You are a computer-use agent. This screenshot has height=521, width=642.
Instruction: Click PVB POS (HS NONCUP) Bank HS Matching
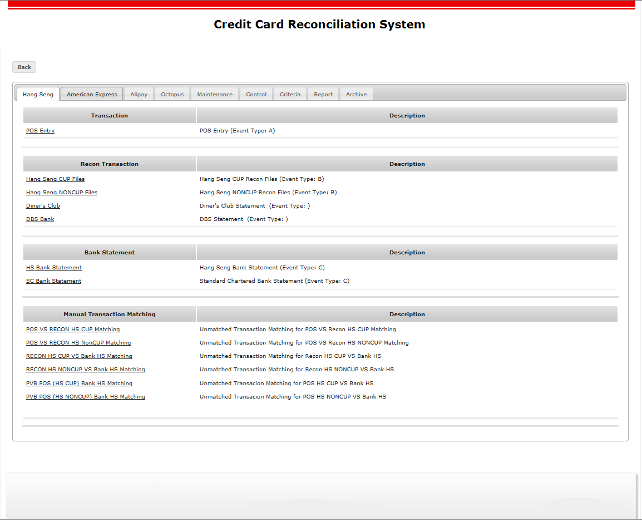(x=86, y=397)
